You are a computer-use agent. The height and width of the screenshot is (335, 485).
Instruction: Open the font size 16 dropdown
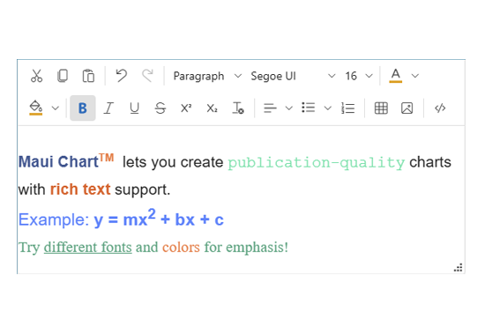pyautogui.click(x=359, y=76)
